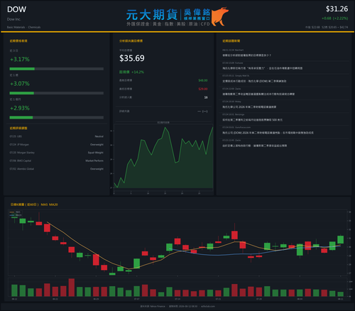355x311 pixels.
Task: Click the last green candlestick on the chart
Action: pos(341,239)
